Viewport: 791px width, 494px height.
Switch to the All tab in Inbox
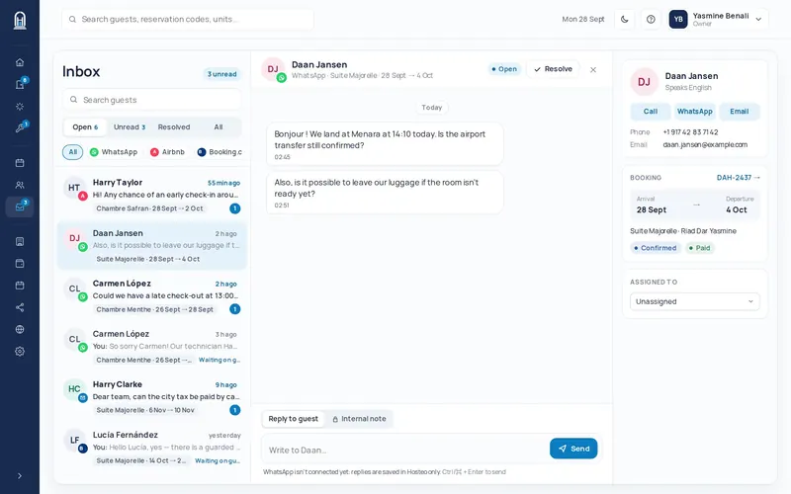coord(218,127)
